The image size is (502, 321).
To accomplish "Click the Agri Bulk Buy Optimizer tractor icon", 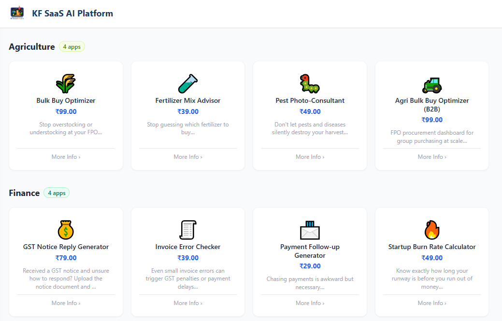I will pos(431,84).
